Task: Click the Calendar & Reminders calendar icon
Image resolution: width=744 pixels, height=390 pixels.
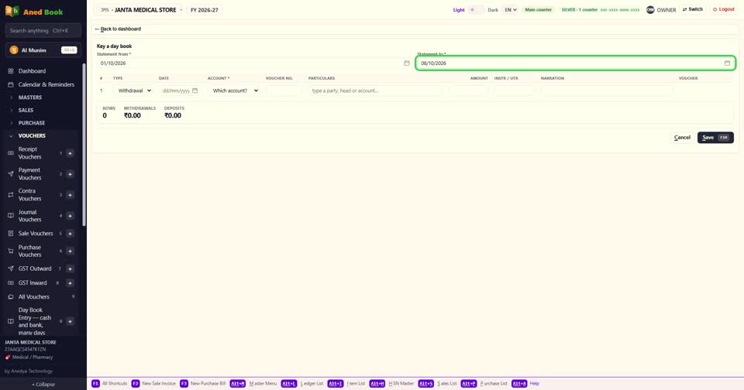Action: (x=10, y=84)
